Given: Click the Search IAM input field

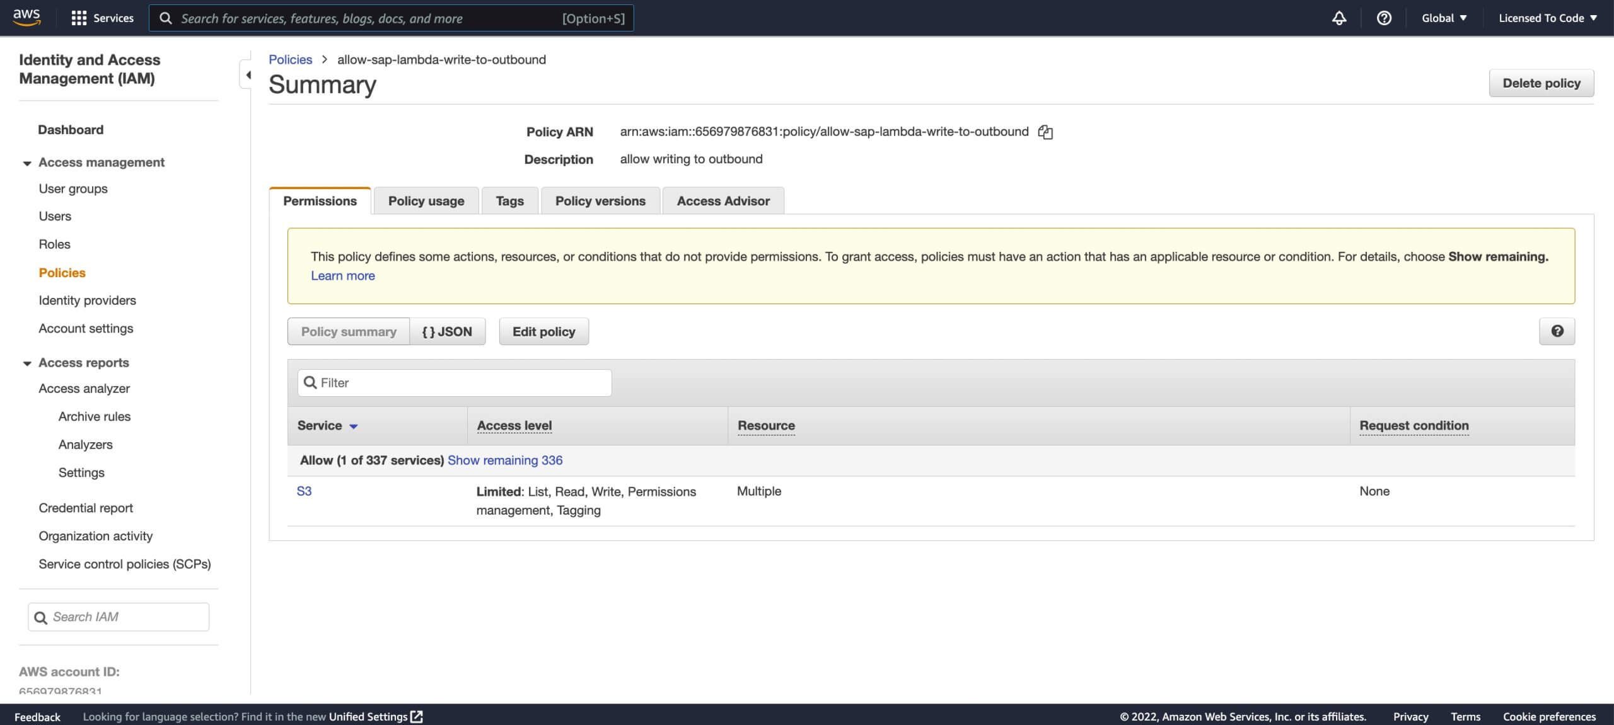Looking at the screenshot, I should [119, 617].
